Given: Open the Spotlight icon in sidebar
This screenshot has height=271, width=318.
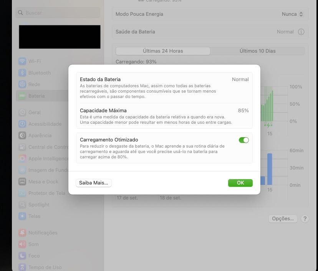Looking at the screenshot, I should (x=22, y=204).
